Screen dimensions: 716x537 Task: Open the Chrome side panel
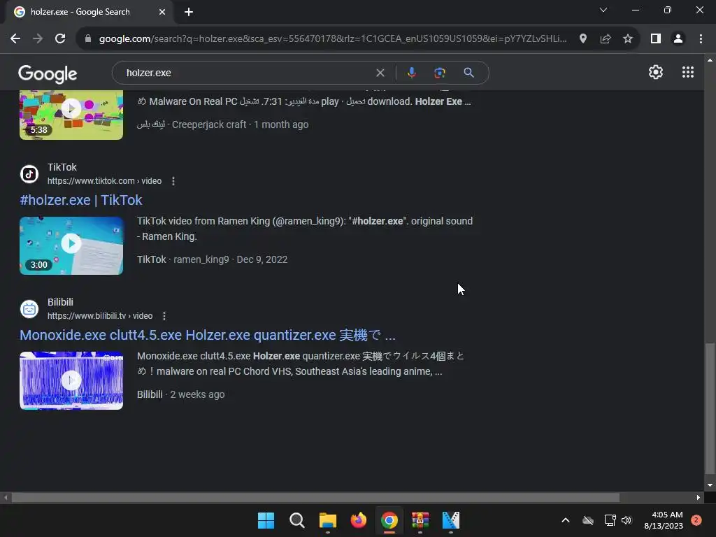(656, 39)
